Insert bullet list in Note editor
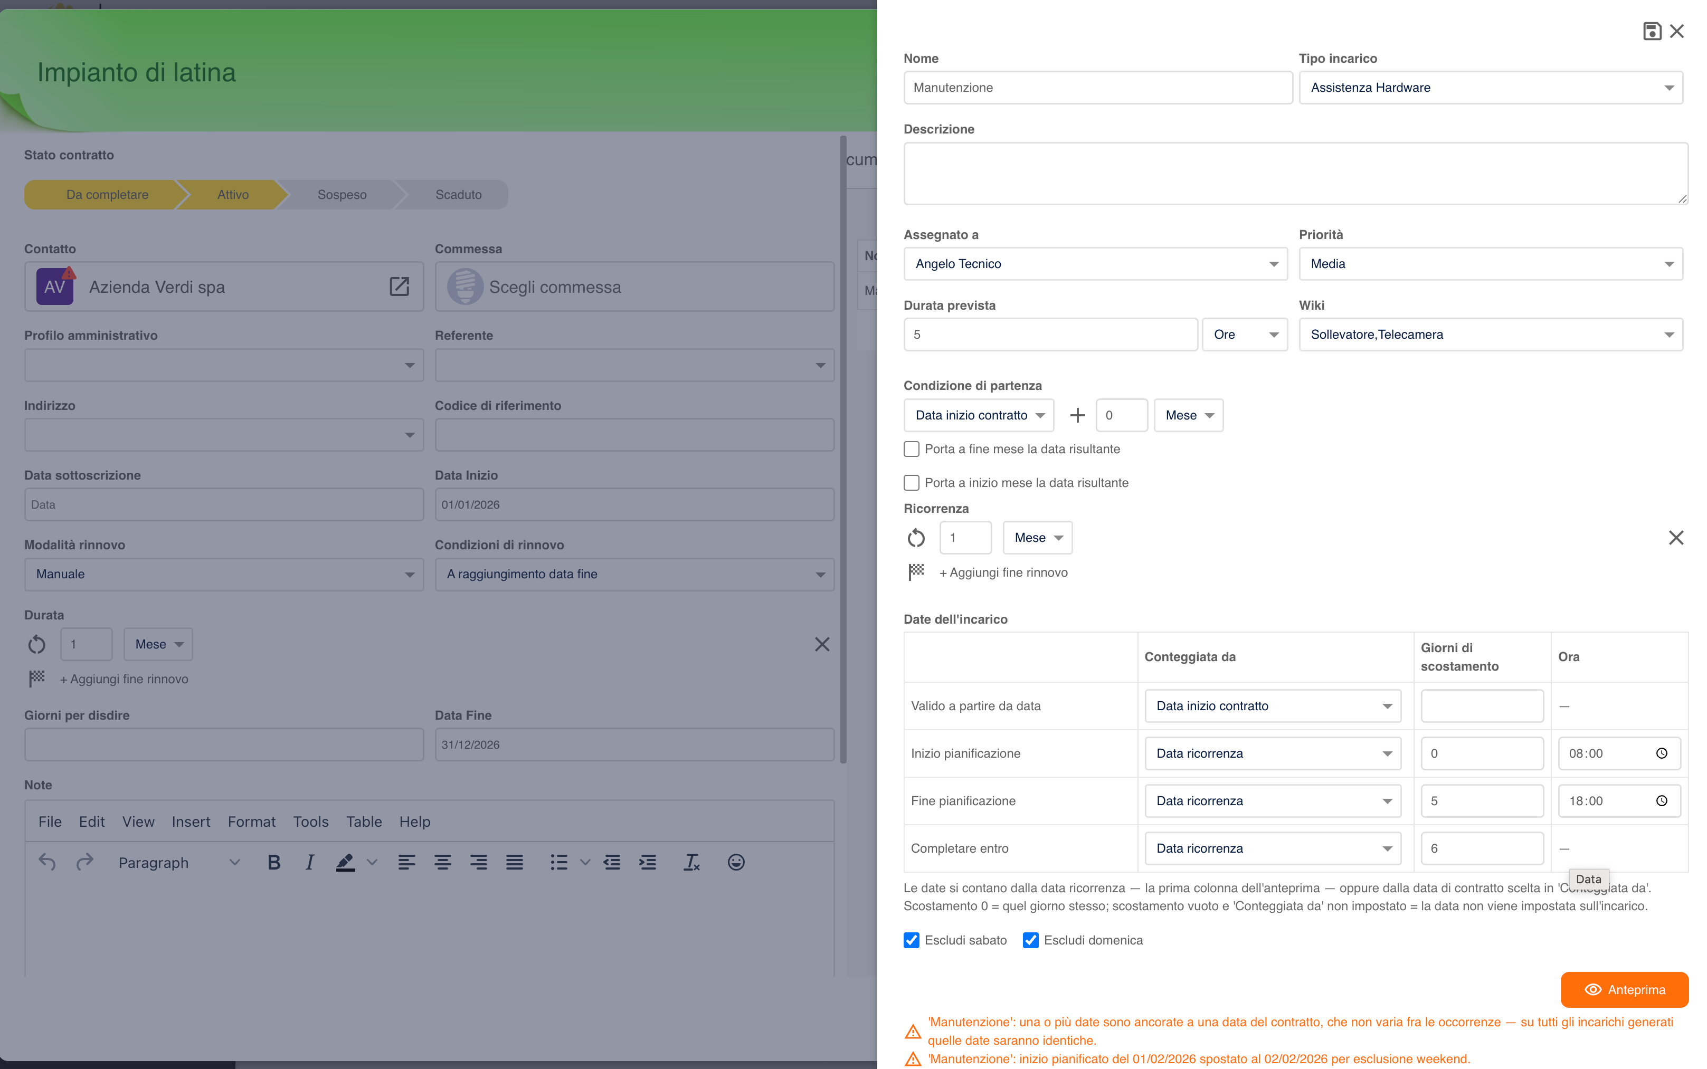 (559, 862)
